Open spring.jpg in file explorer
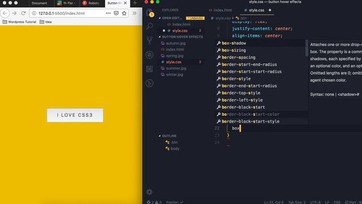 point(172,56)
